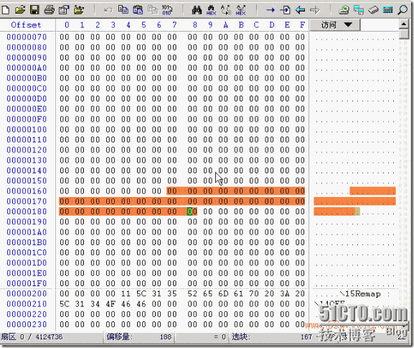Screen dimensions: 414x348
Task: Select hex byte 4F in row 00000210
Action: click(110, 304)
